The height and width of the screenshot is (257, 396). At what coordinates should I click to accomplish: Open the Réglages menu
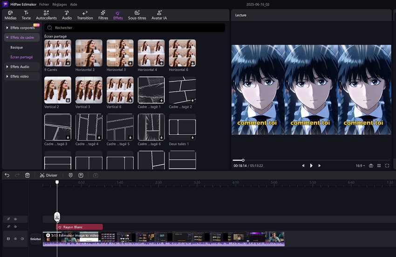point(60,4)
